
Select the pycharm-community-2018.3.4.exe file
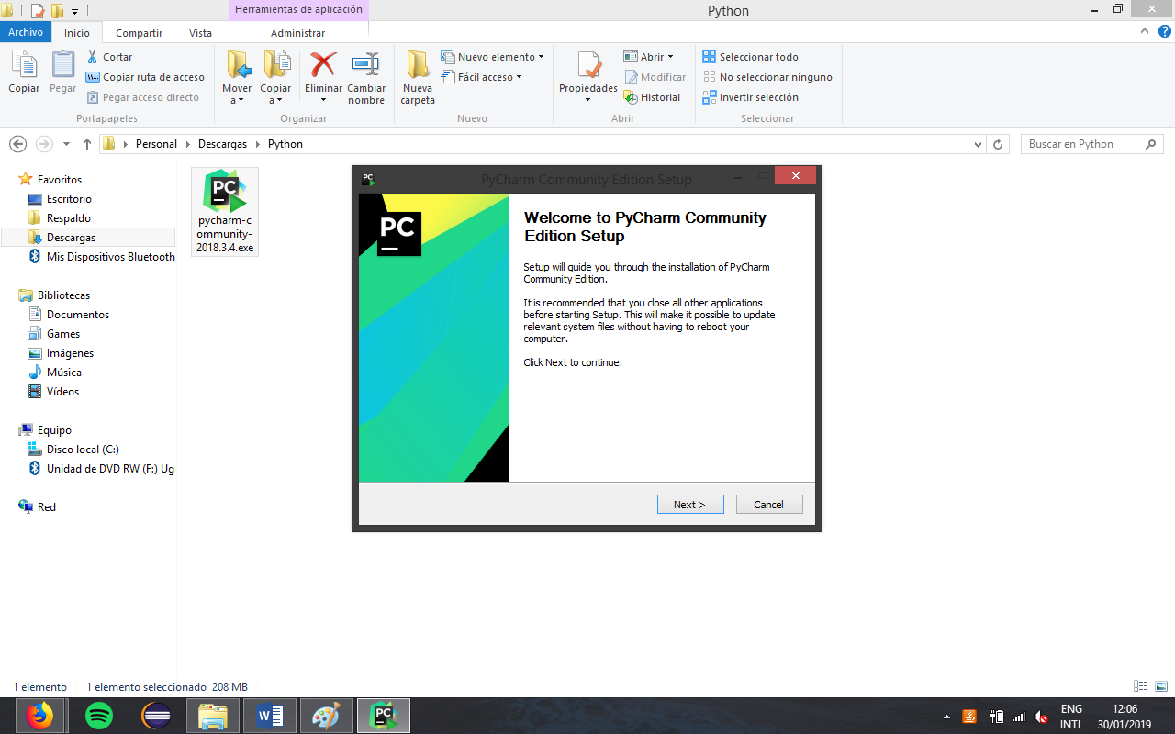tap(225, 212)
